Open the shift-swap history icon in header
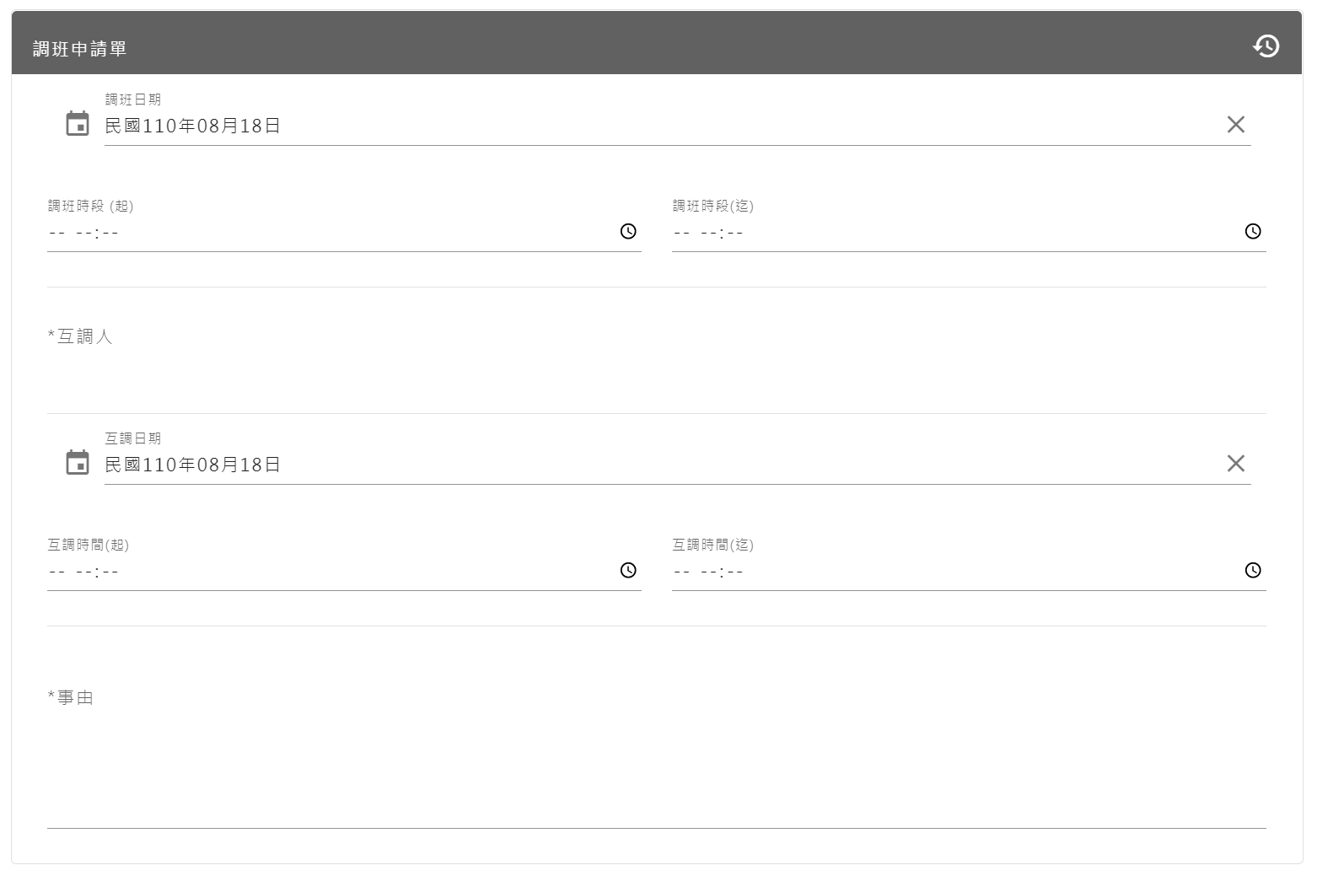 click(1266, 46)
